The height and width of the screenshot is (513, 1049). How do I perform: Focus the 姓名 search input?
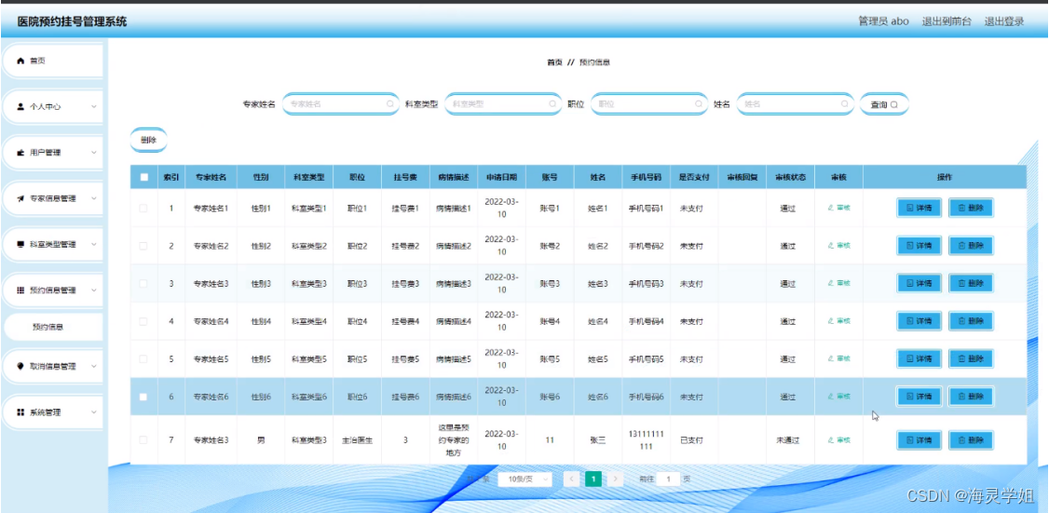(795, 104)
